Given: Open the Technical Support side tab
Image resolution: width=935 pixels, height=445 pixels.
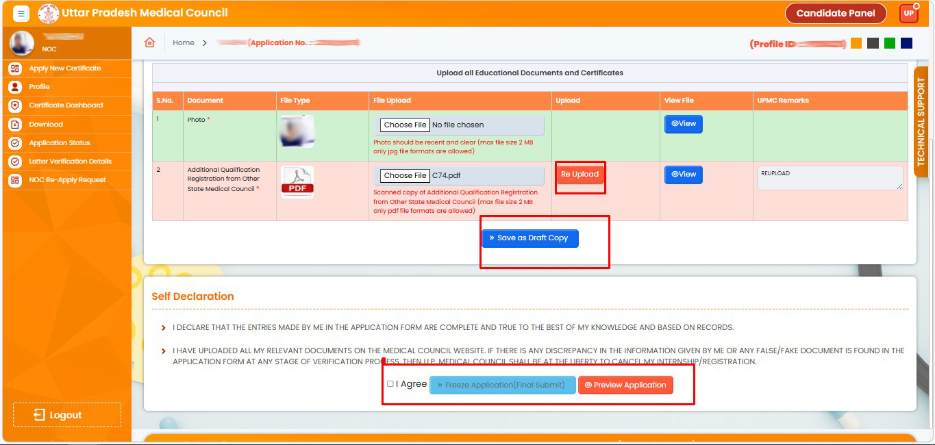Looking at the screenshot, I should (921, 122).
